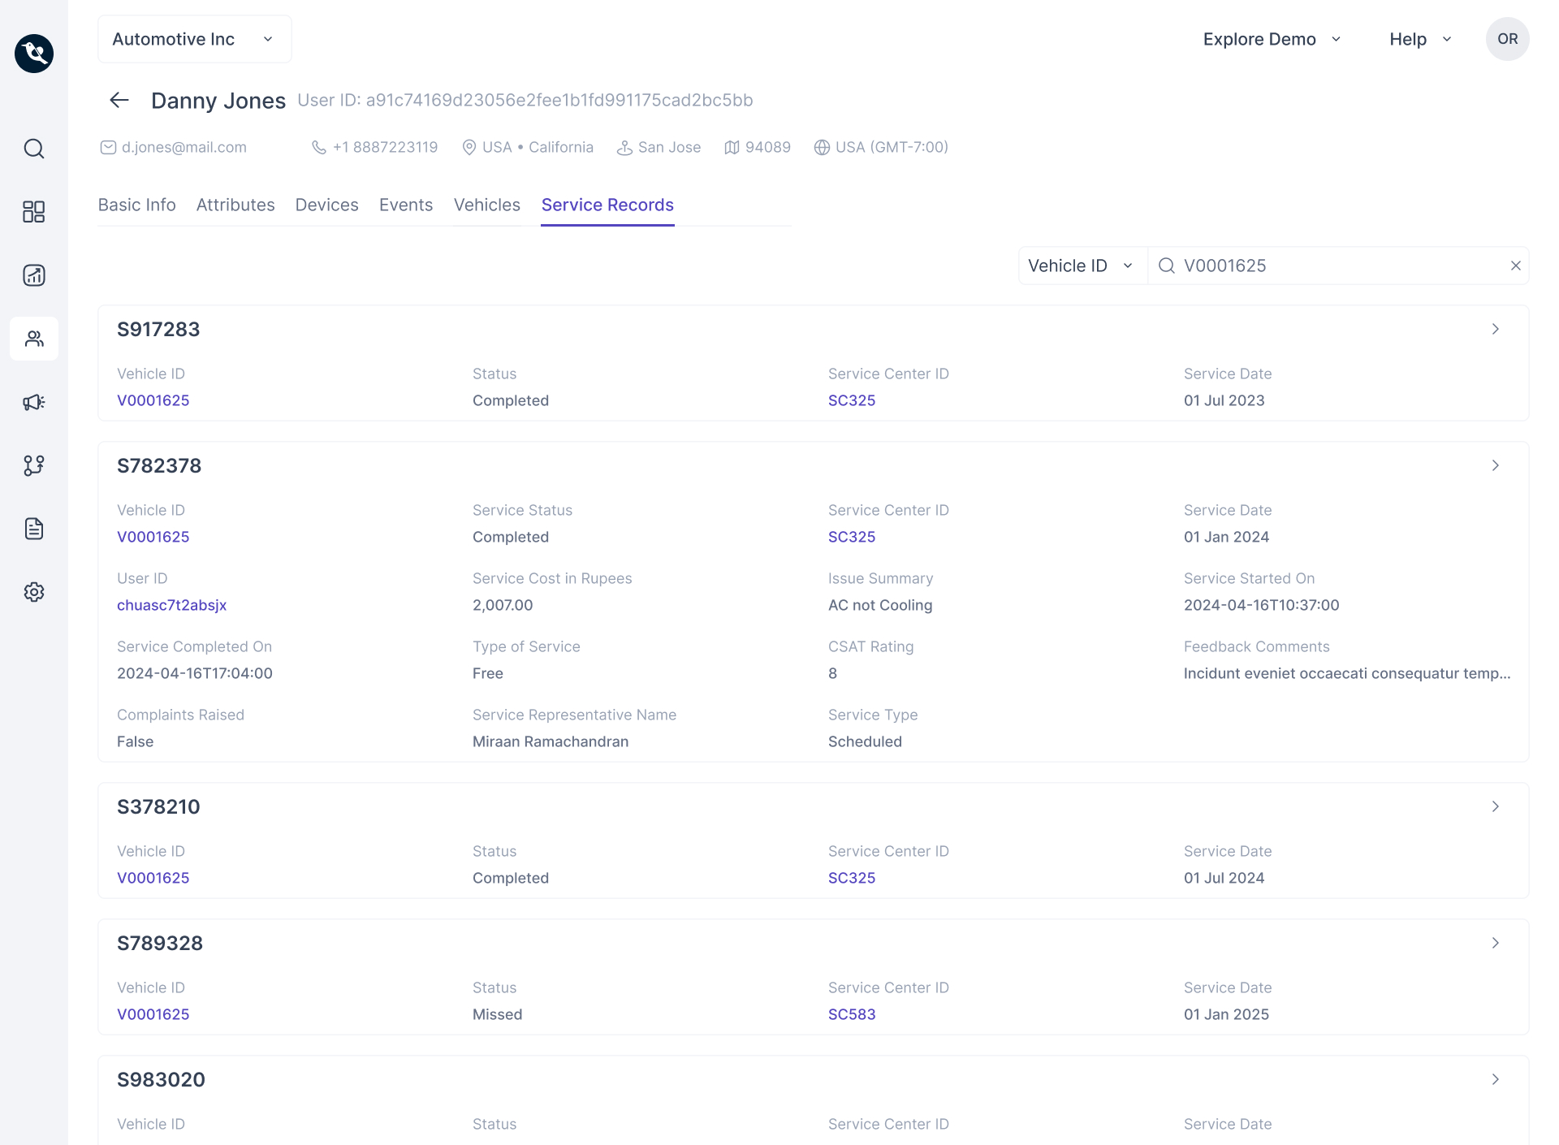Open the analytics chart icon in the sidebar

pyautogui.click(x=34, y=275)
